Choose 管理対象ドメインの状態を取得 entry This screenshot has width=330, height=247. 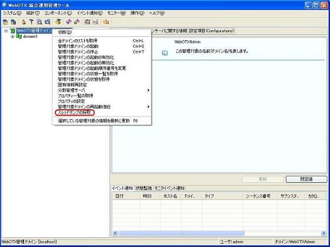pyautogui.click(x=102, y=79)
